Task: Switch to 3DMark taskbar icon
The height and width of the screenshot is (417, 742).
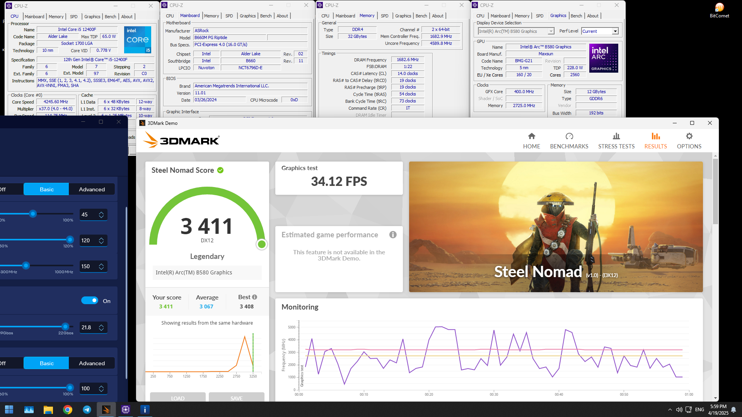Action: point(106,409)
